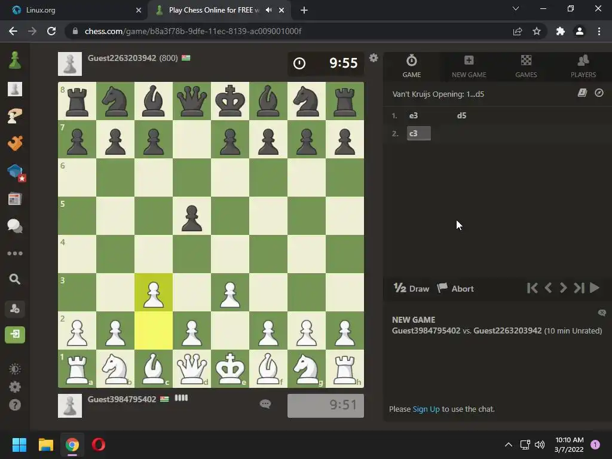Screen dimensions: 612x459
Task: Open the Lessons graduation cap icon
Action: point(15,172)
